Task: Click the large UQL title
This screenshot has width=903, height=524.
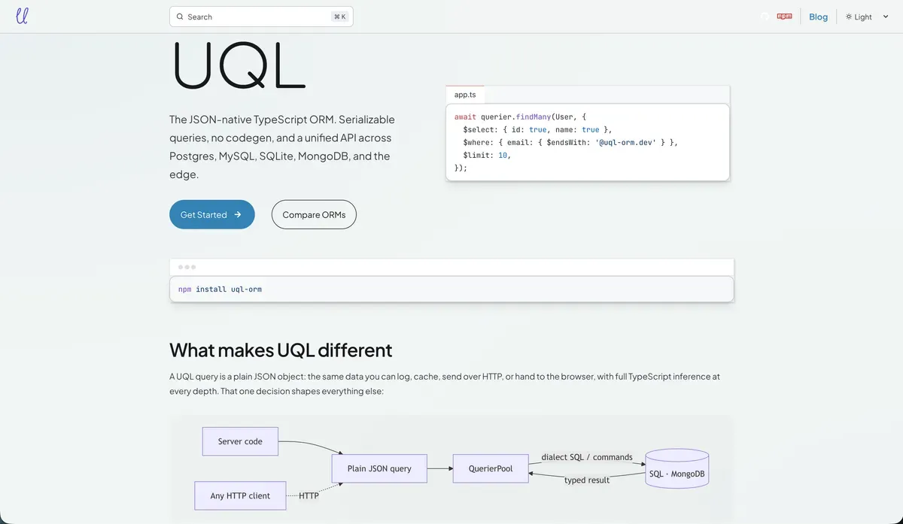Action: (239, 65)
